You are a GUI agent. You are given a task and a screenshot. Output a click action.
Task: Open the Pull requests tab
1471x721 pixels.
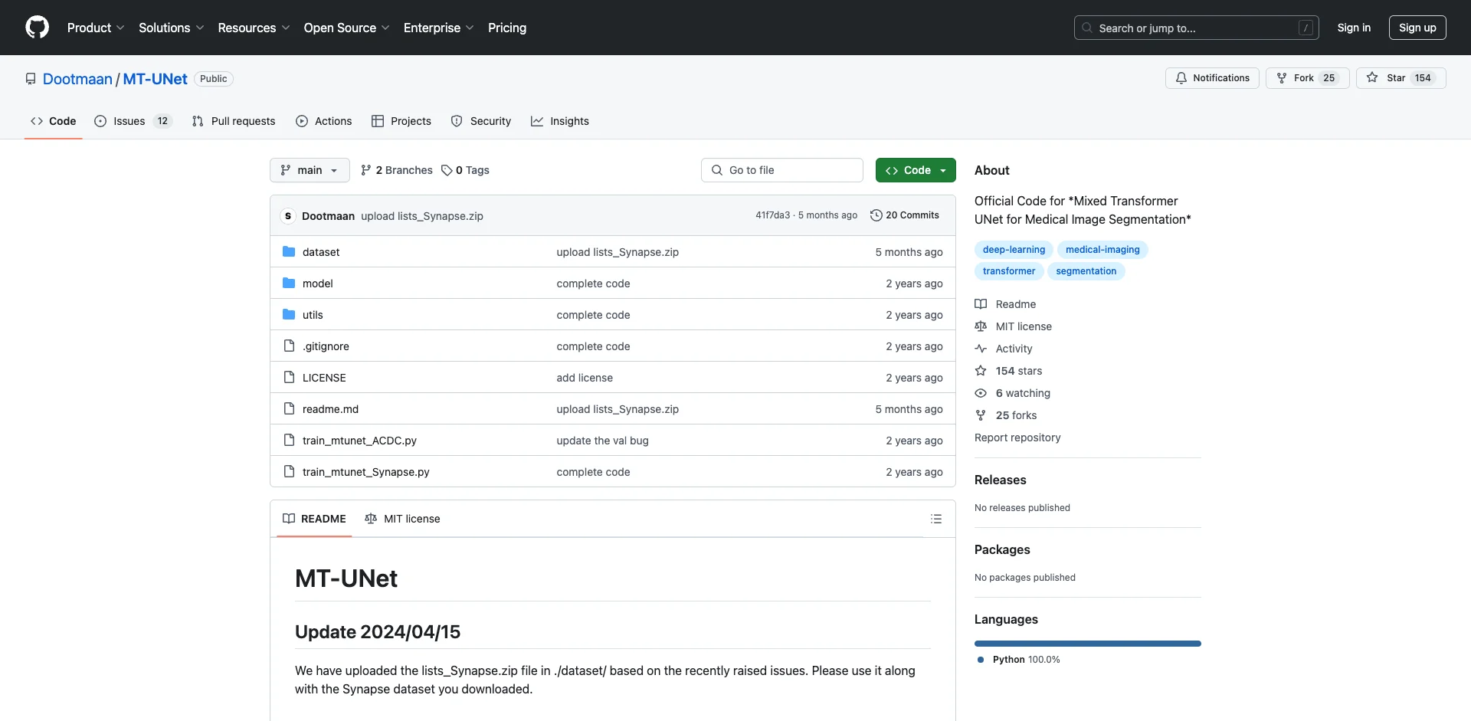coord(234,121)
